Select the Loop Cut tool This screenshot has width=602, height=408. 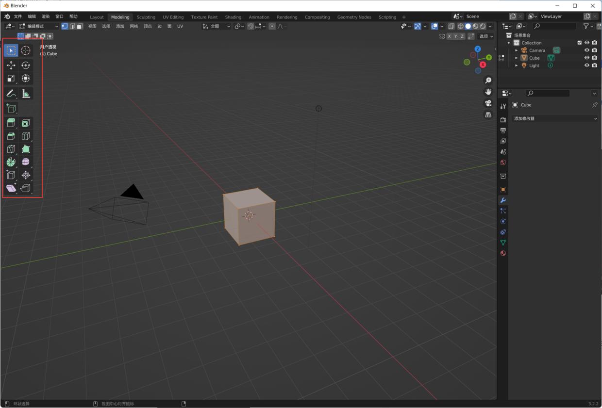click(25, 136)
